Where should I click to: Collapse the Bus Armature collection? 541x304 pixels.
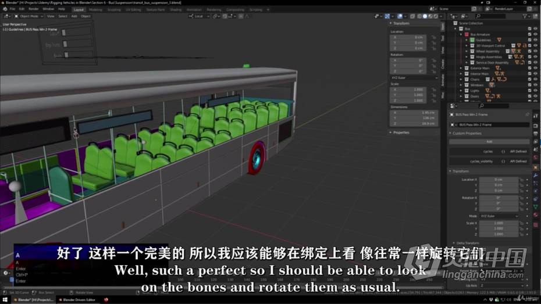tap(461, 34)
